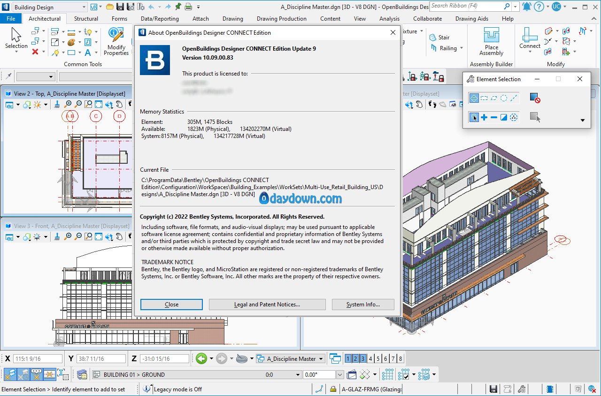
Task: Click the Add mode plus in Element Selection
Action: point(484,117)
